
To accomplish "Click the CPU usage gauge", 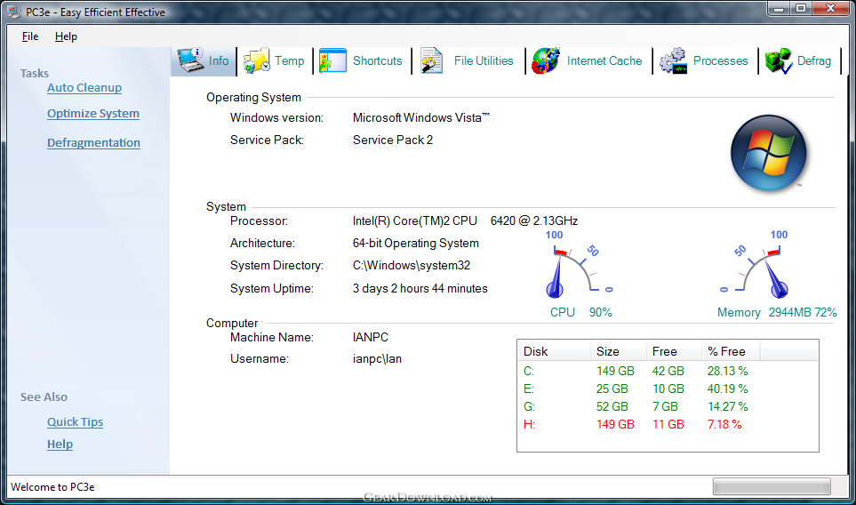I will (579, 266).
